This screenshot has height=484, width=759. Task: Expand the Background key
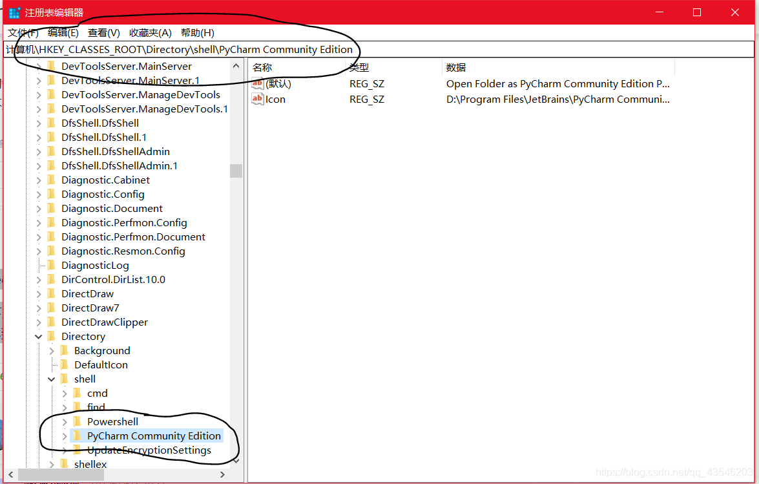(51, 350)
